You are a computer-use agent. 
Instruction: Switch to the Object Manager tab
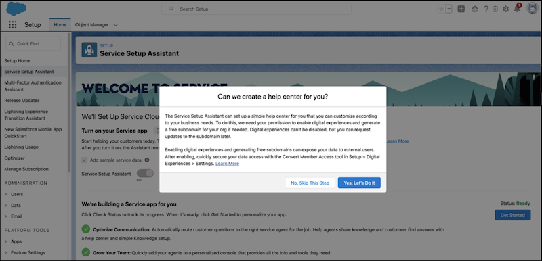pos(91,25)
